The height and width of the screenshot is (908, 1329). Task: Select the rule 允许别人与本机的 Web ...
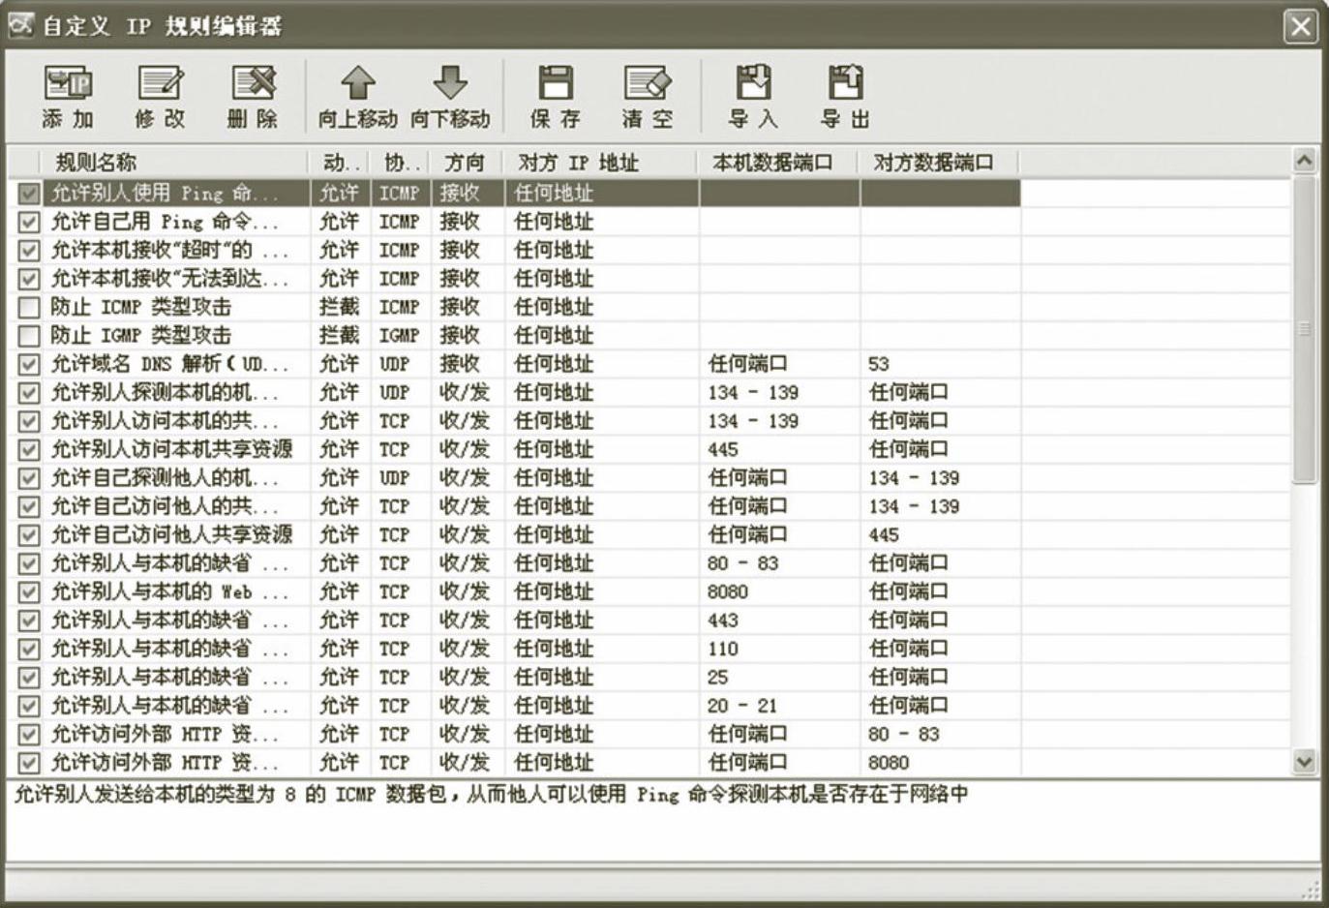[x=169, y=591]
